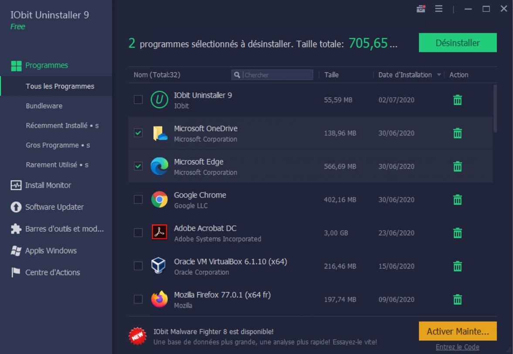Viewport: 513px width, 354px height.
Task: Click the gift box notification icon
Action: tap(420, 8)
